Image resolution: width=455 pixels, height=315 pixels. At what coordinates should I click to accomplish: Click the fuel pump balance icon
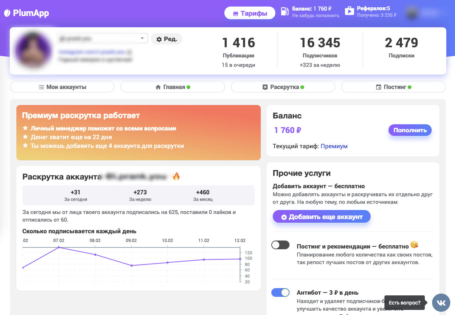coord(285,11)
